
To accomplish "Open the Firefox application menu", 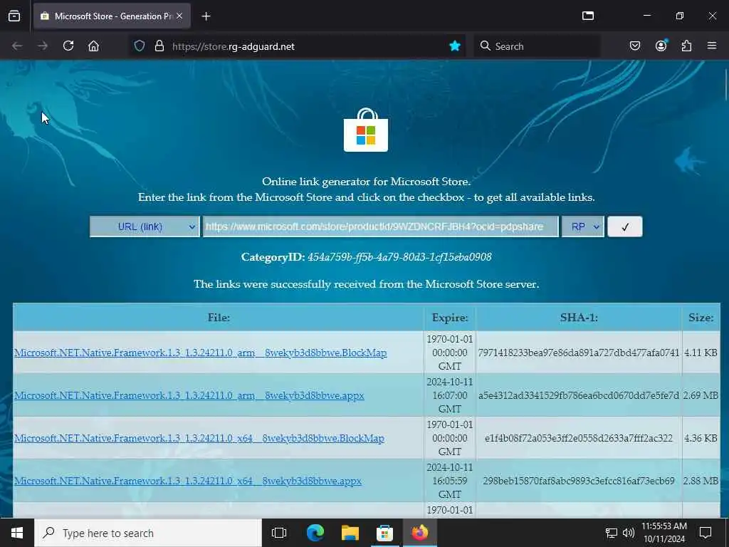I will pyautogui.click(x=712, y=46).
